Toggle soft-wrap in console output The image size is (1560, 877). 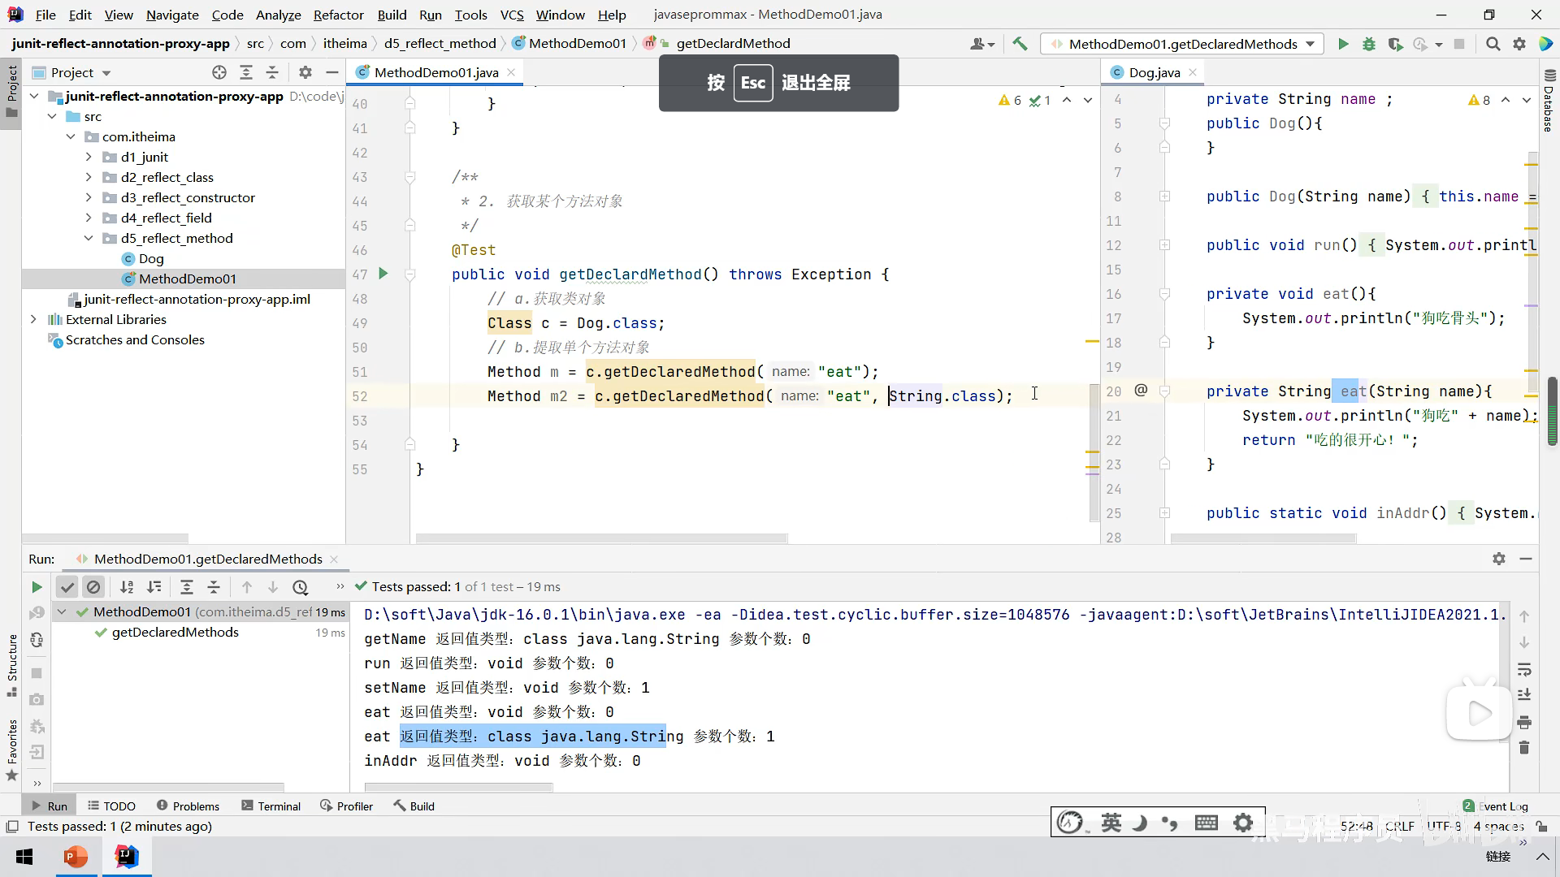1524,670
